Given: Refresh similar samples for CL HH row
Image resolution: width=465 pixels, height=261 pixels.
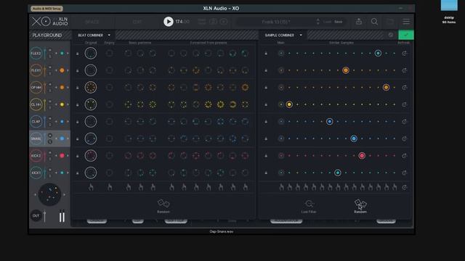Looking at the screenshot, I should pos(404,104).
